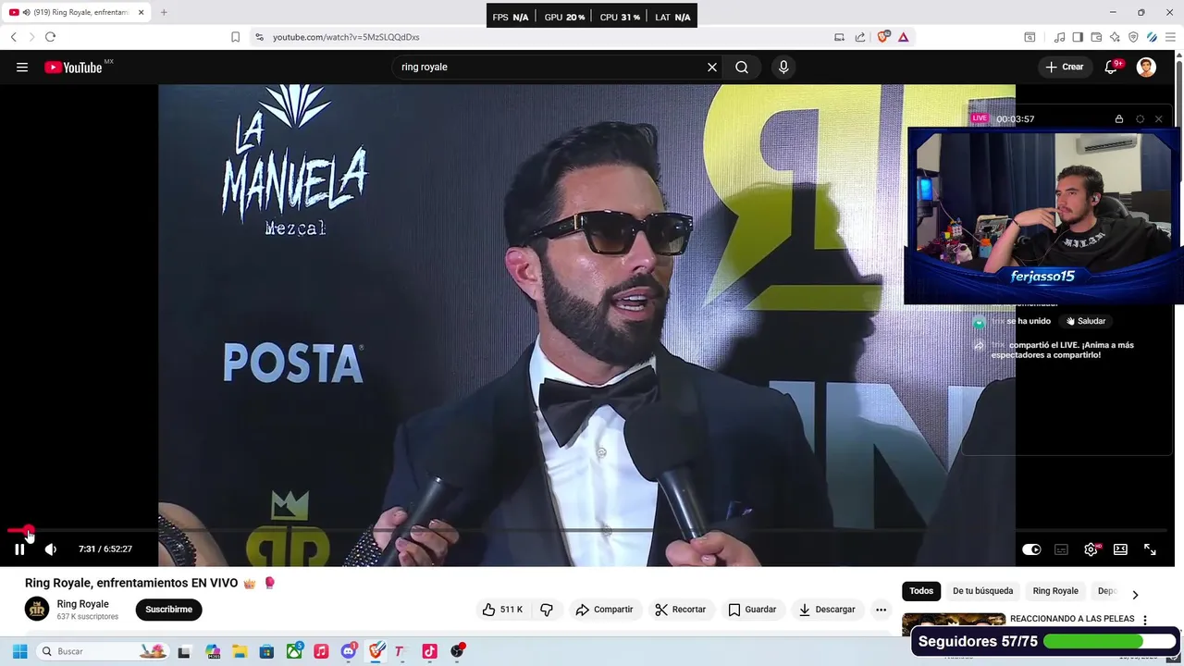Click the Saludar button in chat
Screen dimensions: 1184x666
[1086, 321]
